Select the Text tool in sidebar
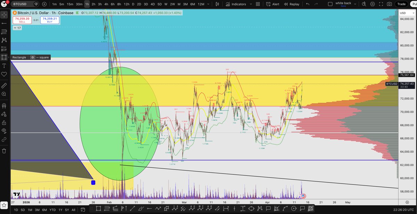The width and height of the screenshot is (417, 214). coord(4,66)
